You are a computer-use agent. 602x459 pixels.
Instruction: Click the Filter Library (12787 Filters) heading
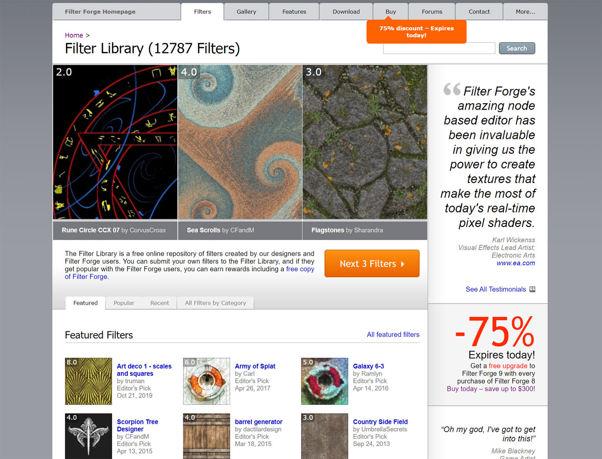(x=152, y=49)
